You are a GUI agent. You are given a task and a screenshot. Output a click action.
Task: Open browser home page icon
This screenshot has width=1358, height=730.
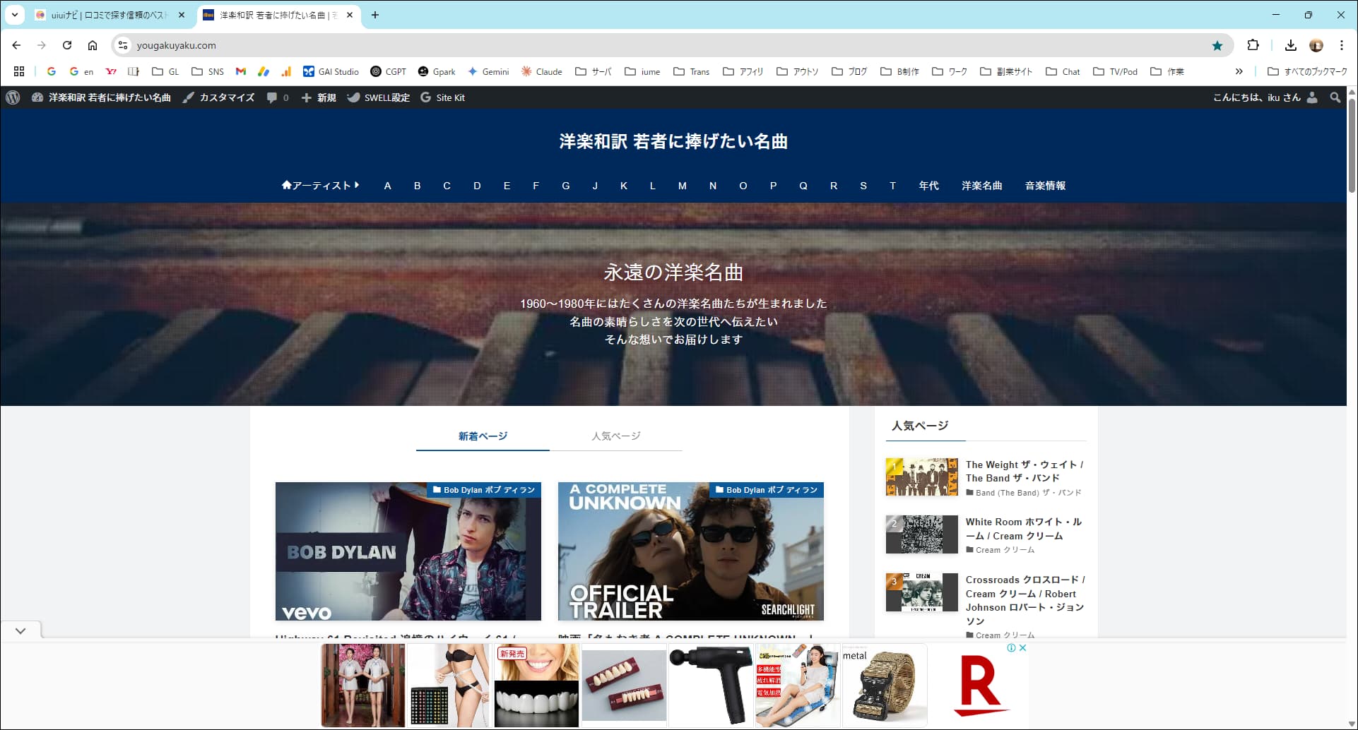[x=93, y=45]
